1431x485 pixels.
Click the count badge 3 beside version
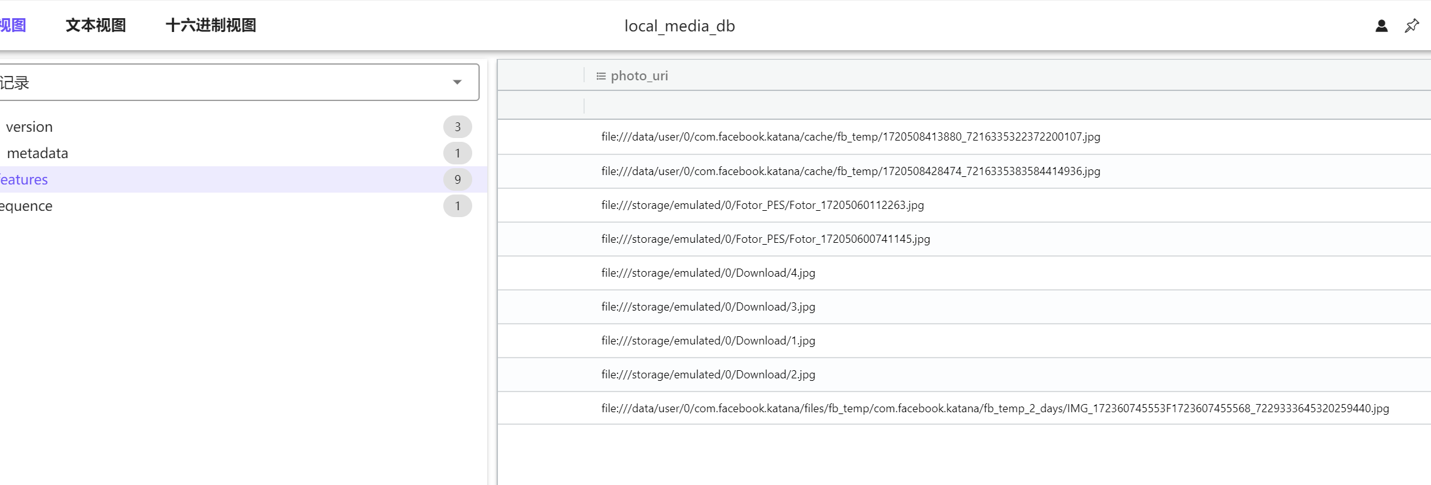(458, 127)
